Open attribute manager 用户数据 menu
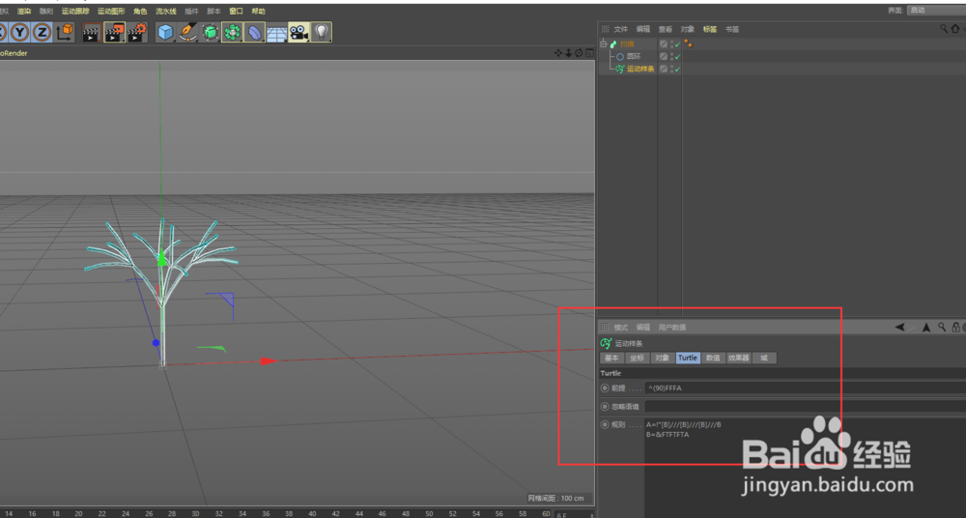 pos(672,328)
